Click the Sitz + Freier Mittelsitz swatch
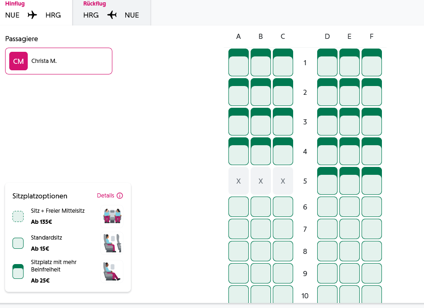This screenshot has height=308, width=424. click(x=18, y=216)
